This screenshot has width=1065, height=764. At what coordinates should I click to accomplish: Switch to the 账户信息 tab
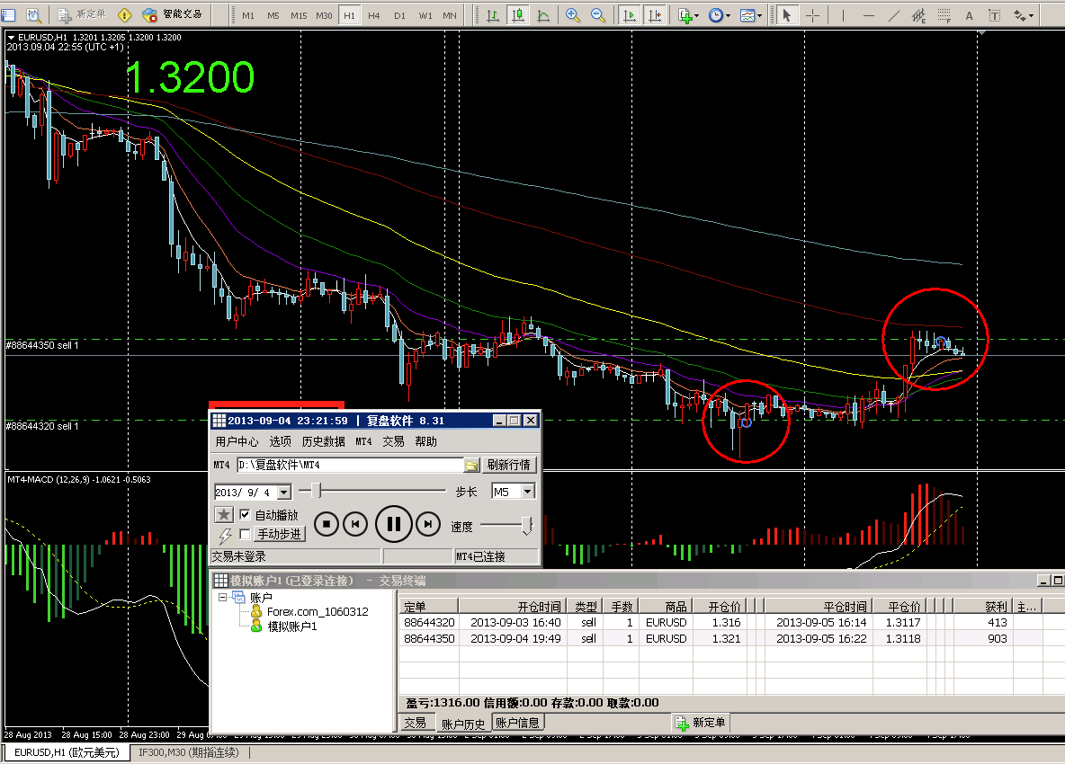517,723
